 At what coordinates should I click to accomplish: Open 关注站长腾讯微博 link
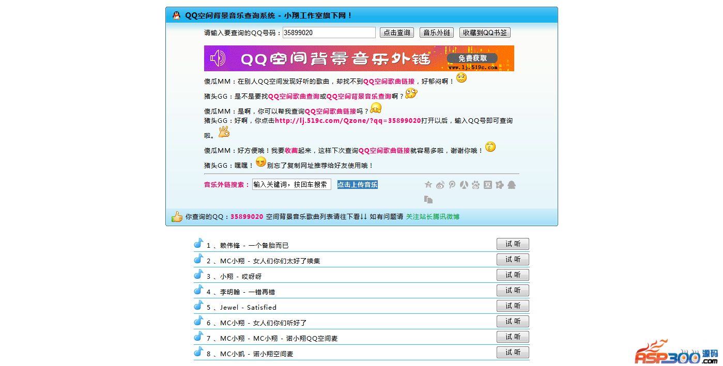[433, 217]
